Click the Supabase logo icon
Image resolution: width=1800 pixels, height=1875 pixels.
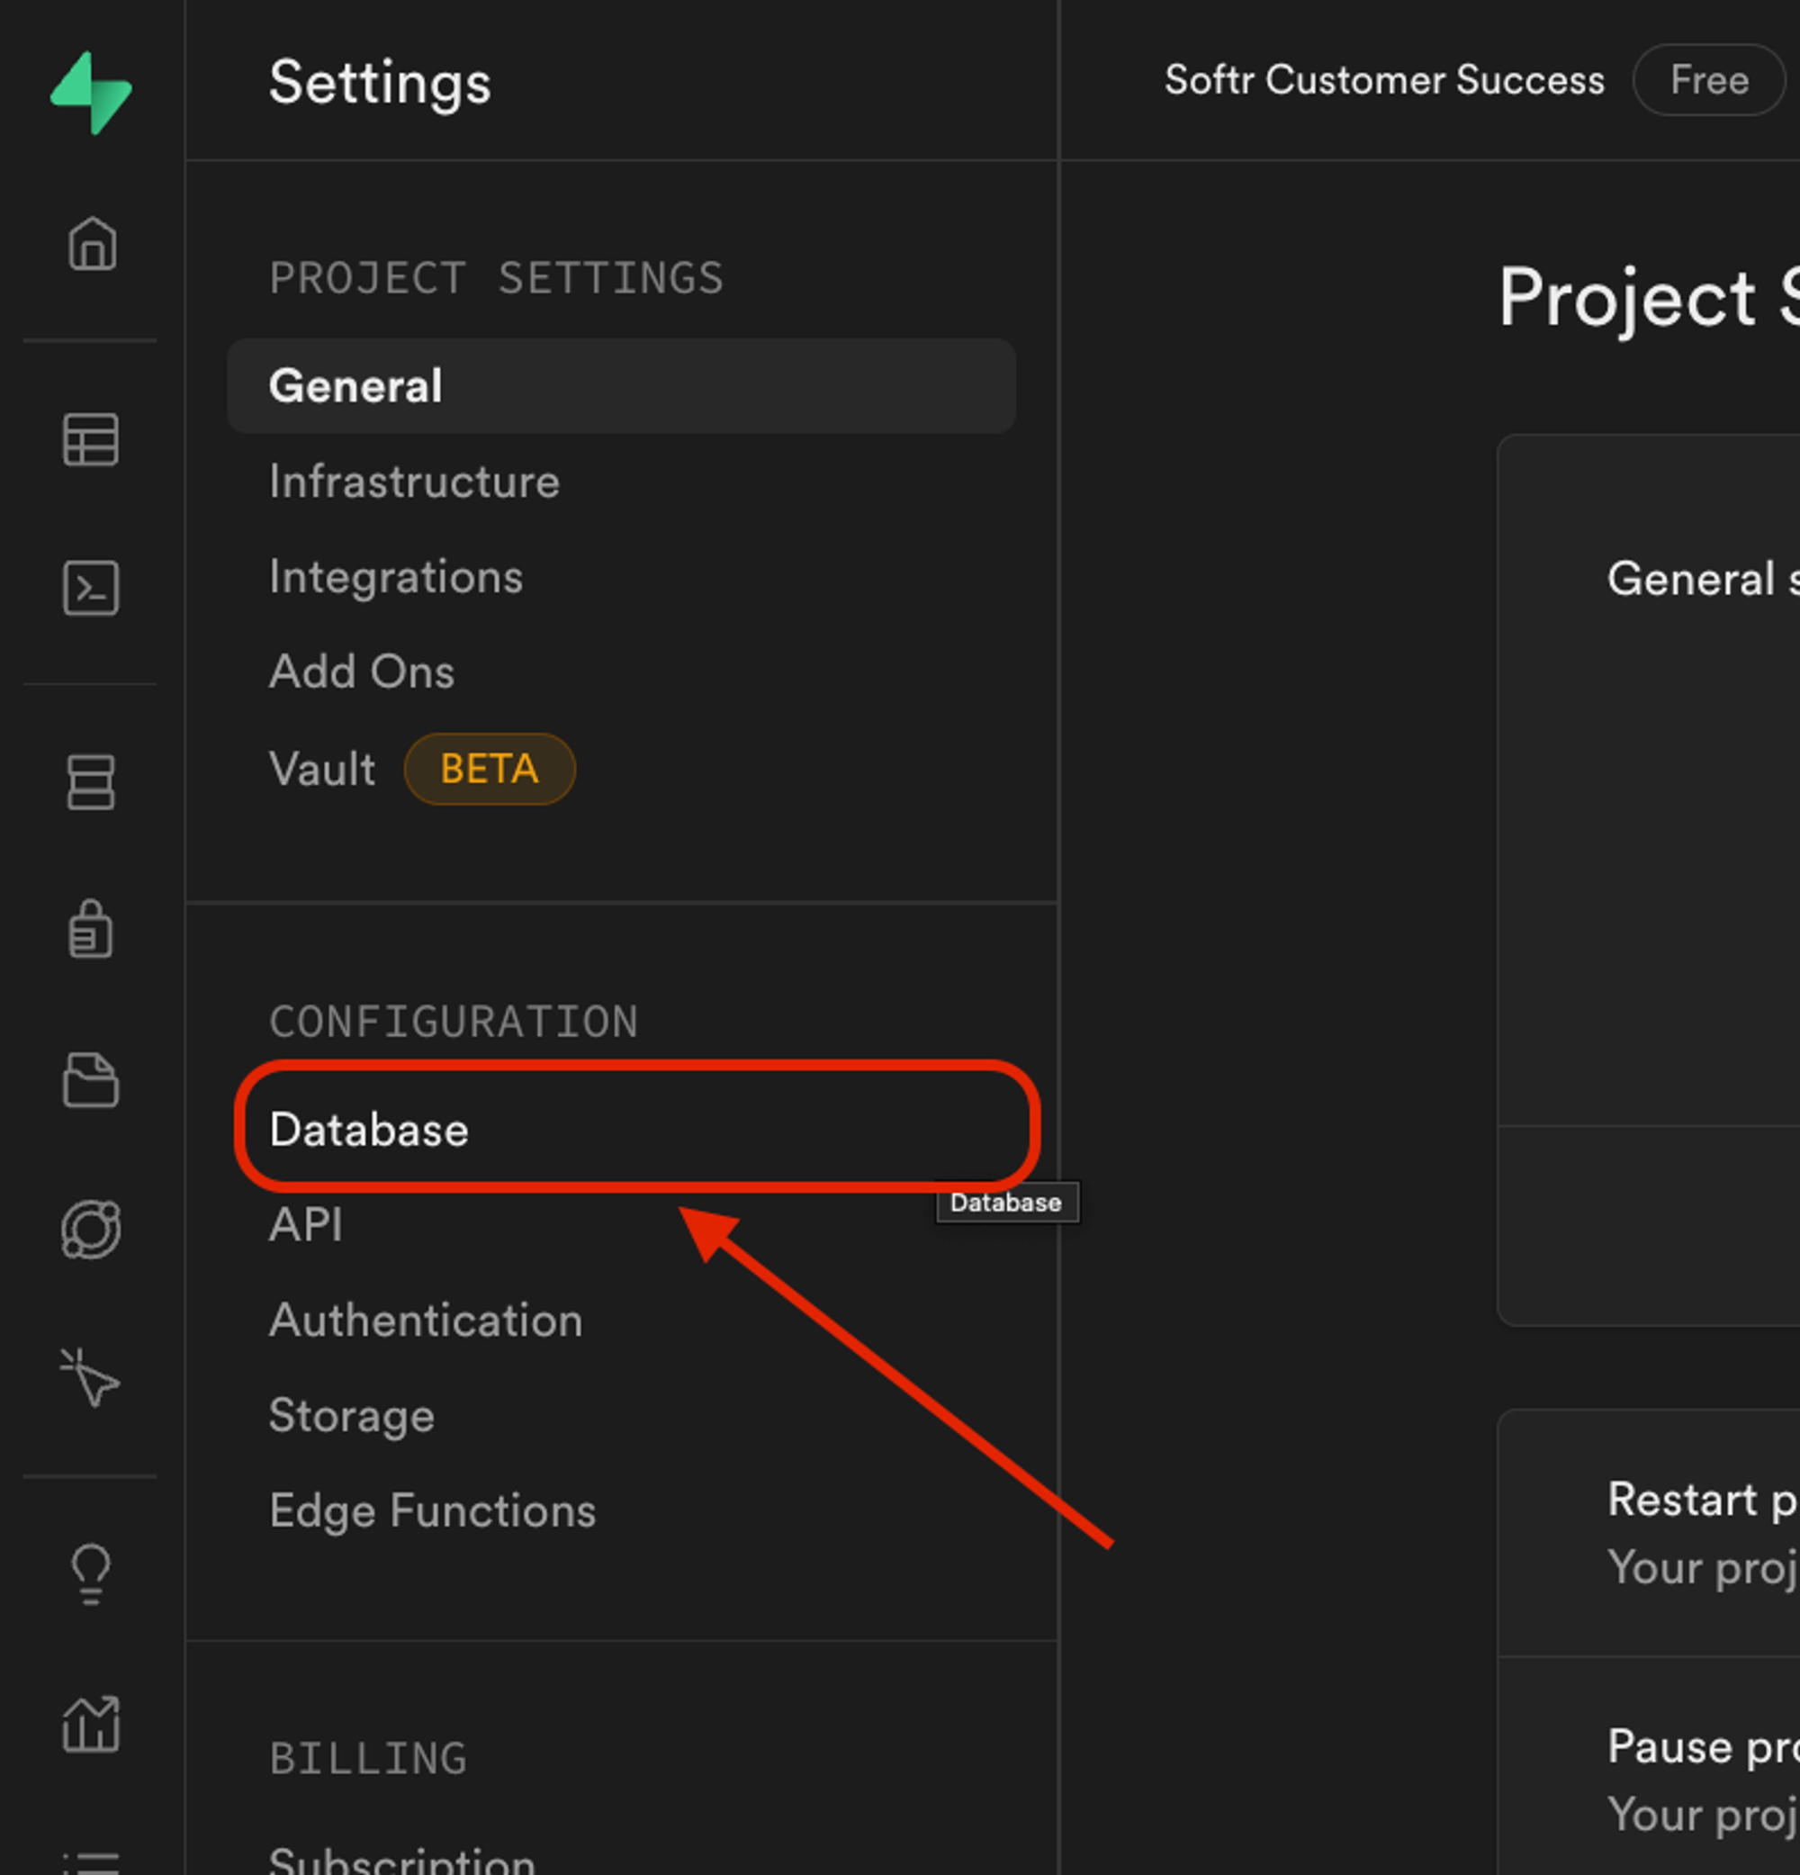point(91,93)
